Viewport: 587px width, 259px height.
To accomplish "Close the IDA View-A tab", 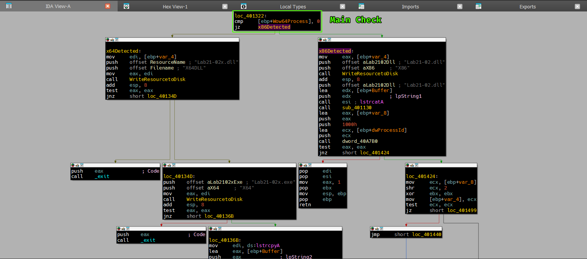I will coord(108,6).
